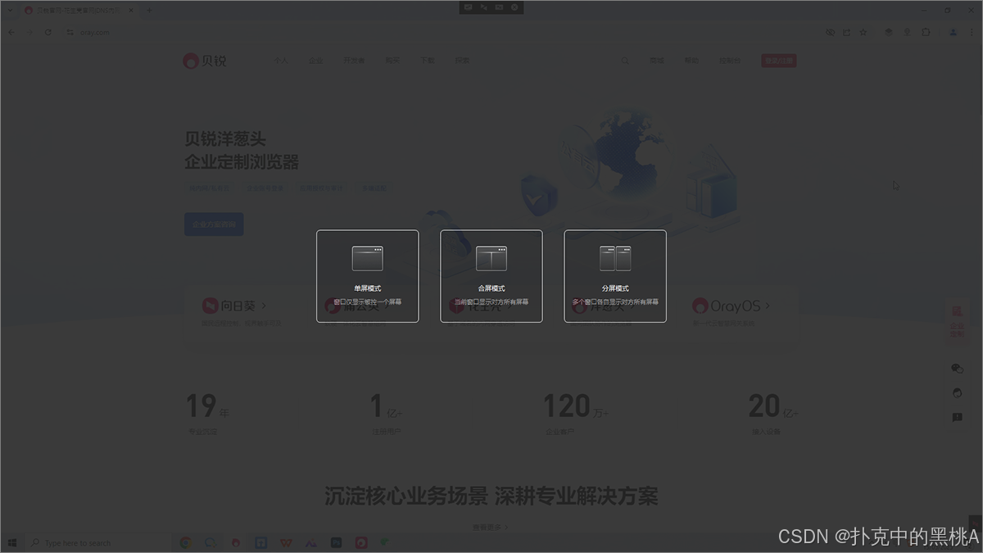The image size is (983, 553).
Task: Open the 探索 navigation menu
Action: (x=463, y=61)
